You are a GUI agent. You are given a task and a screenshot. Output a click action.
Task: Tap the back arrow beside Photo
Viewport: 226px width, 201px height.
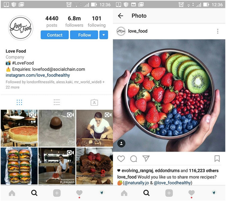(121, 16)
